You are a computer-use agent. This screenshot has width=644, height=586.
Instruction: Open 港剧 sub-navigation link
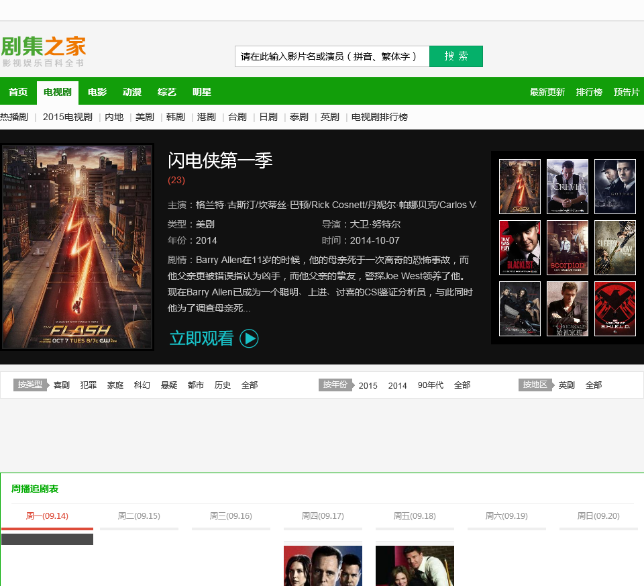point(206,117)
